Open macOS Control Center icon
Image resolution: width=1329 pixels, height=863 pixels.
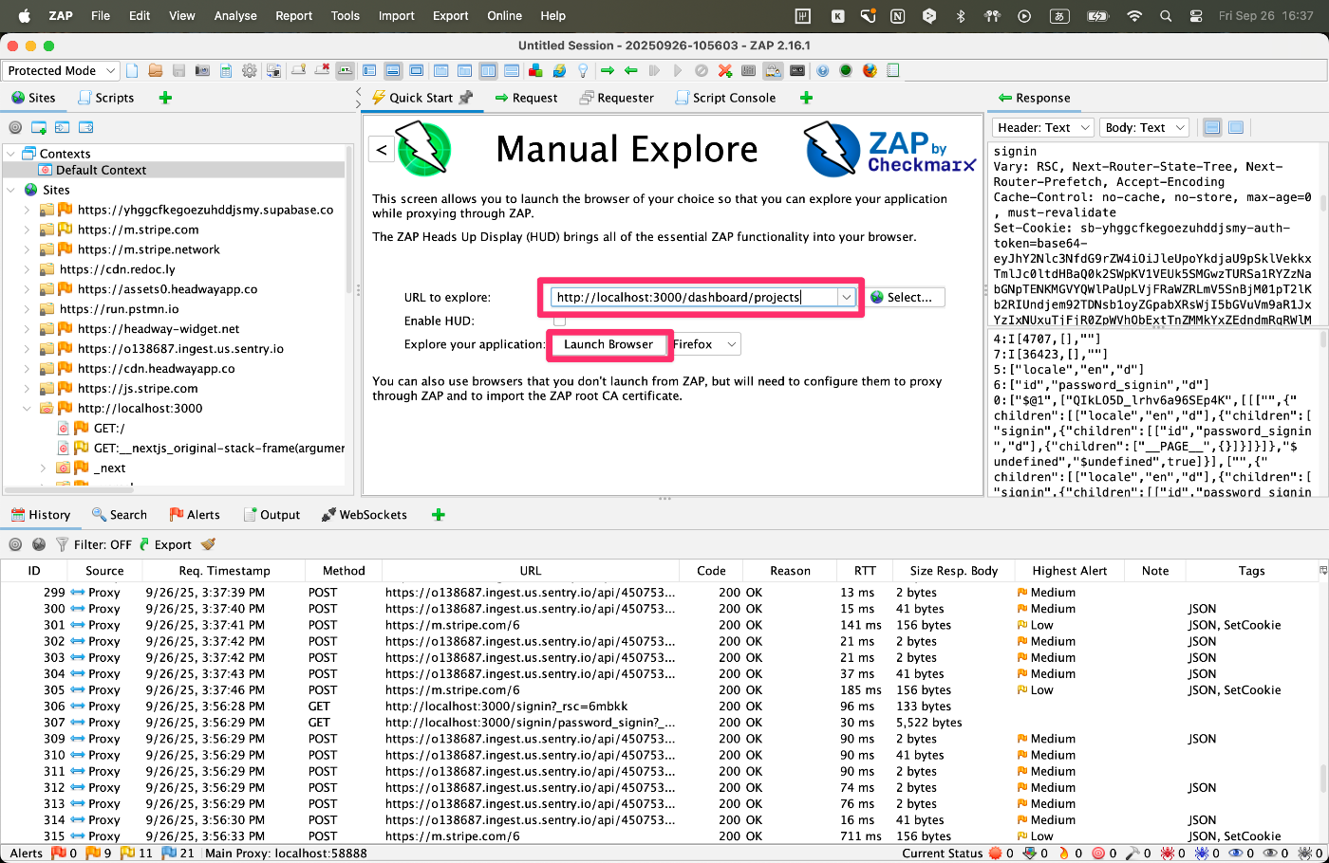(x=1195, y=15)
